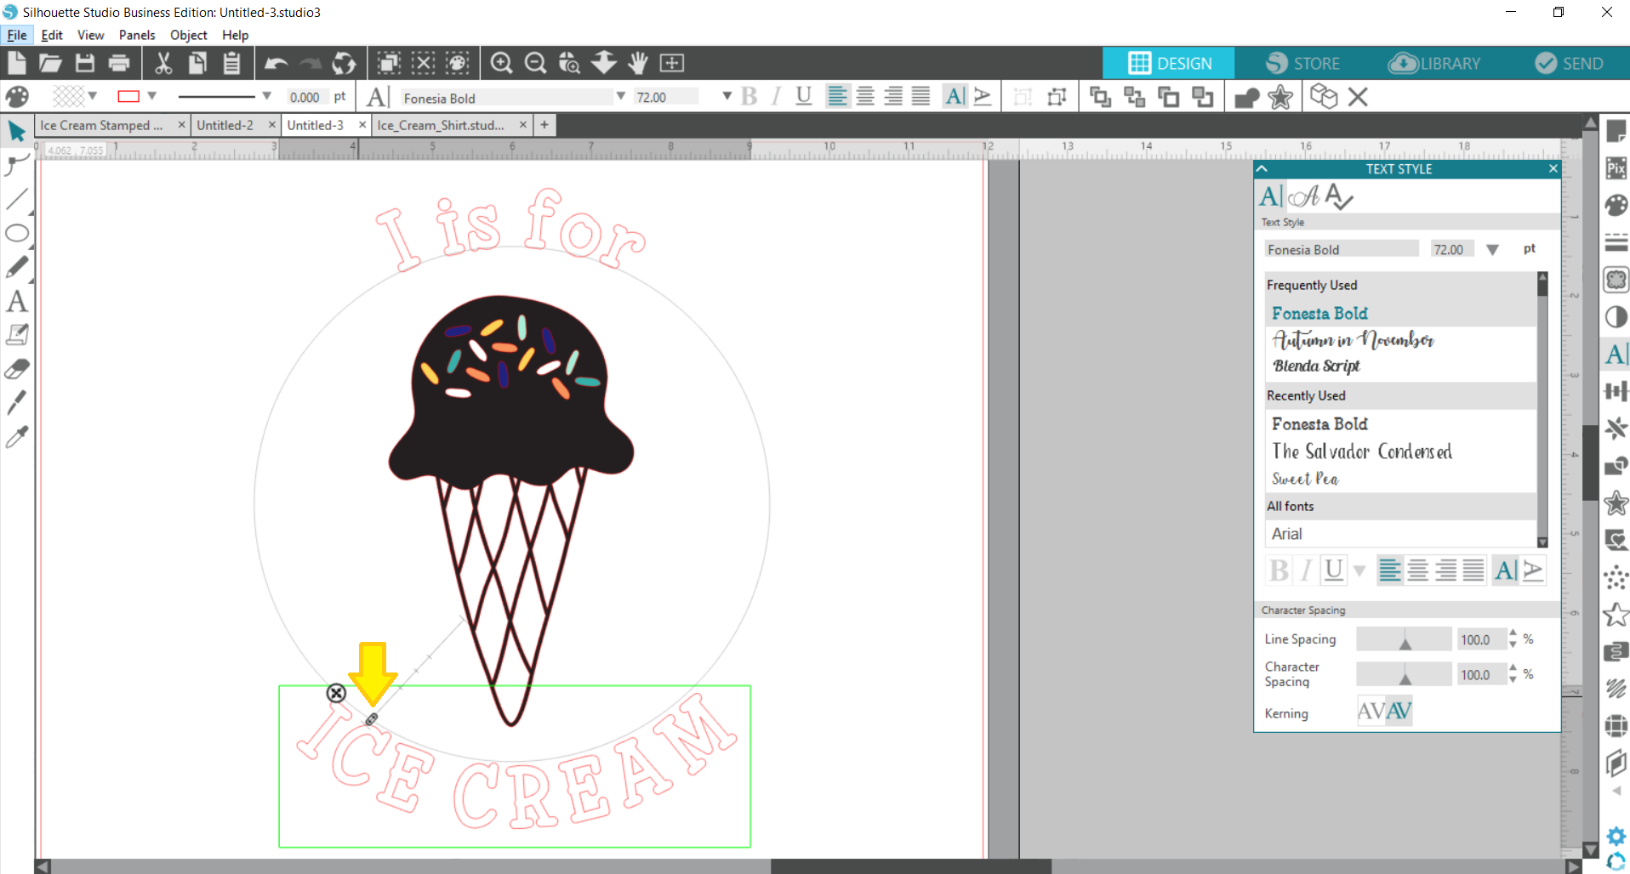Click the Save icon in toolbar
Viewport: 1630px width, 874px height.
click(x=85, y=63)
